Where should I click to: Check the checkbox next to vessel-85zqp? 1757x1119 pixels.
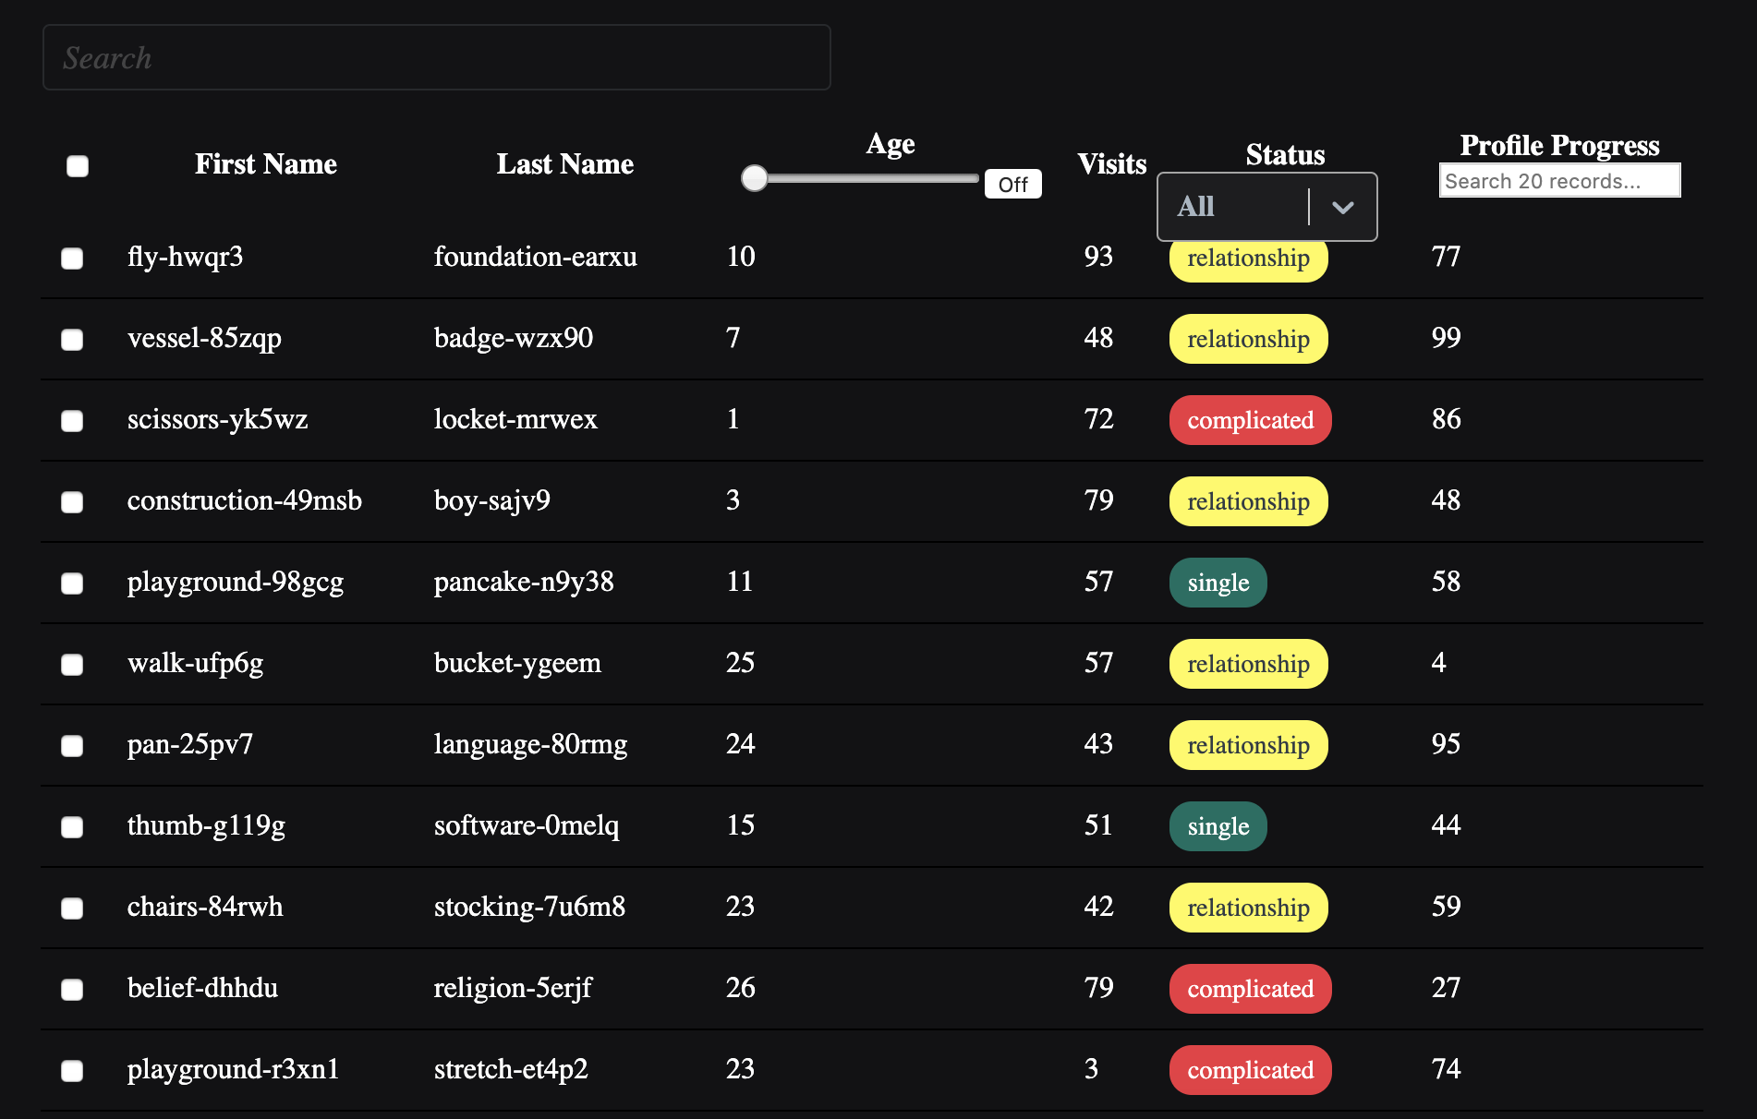tap(72, 340)
